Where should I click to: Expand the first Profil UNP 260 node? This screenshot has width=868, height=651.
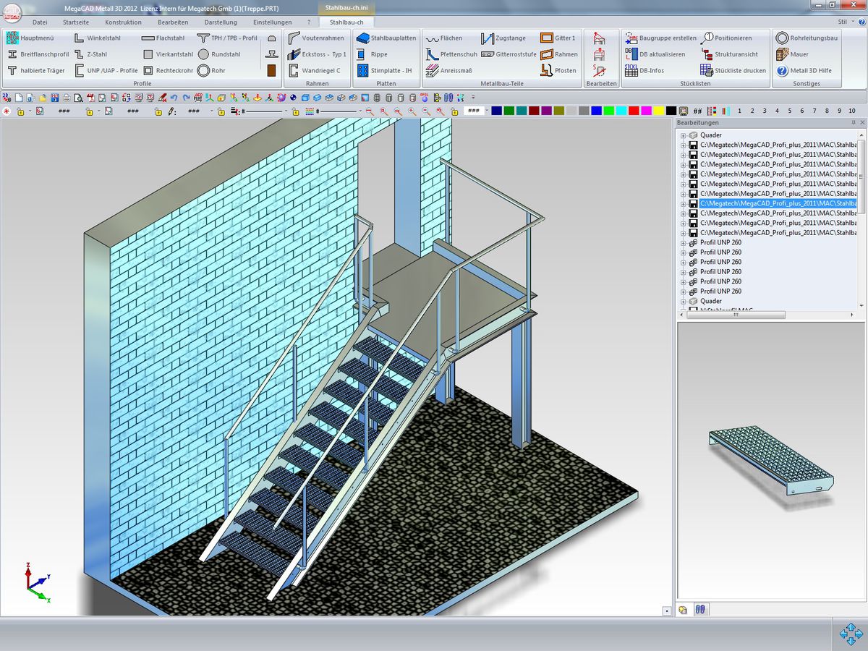pyautogui.click(x=683, y=242)
